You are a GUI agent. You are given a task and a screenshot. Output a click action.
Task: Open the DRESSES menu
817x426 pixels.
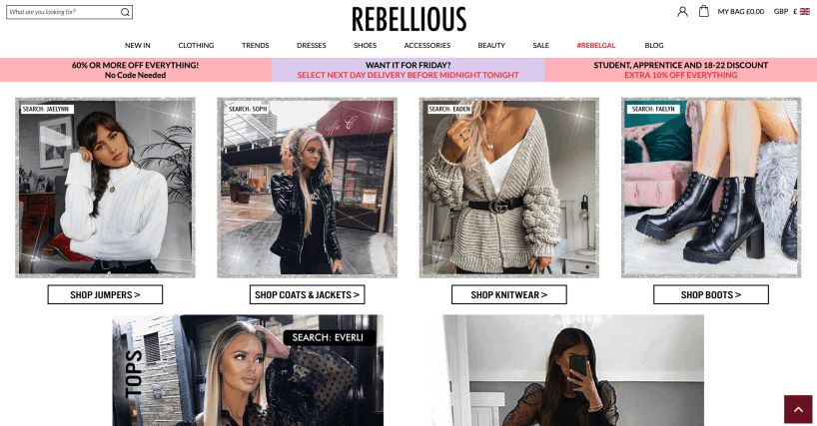tap(311, 45)
